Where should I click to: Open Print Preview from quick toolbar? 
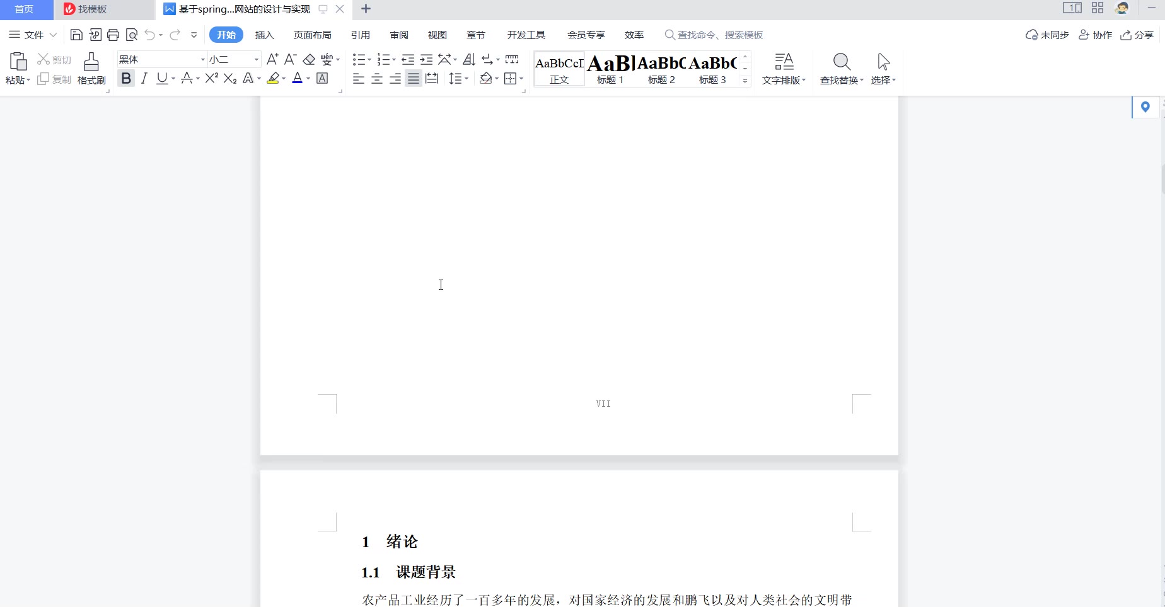[132, 35]
